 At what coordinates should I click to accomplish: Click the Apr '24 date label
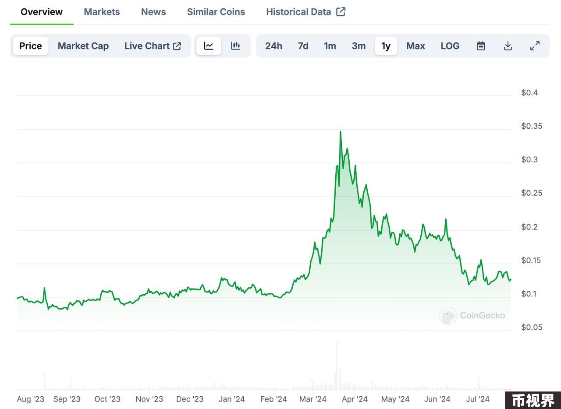click(355, 399)
